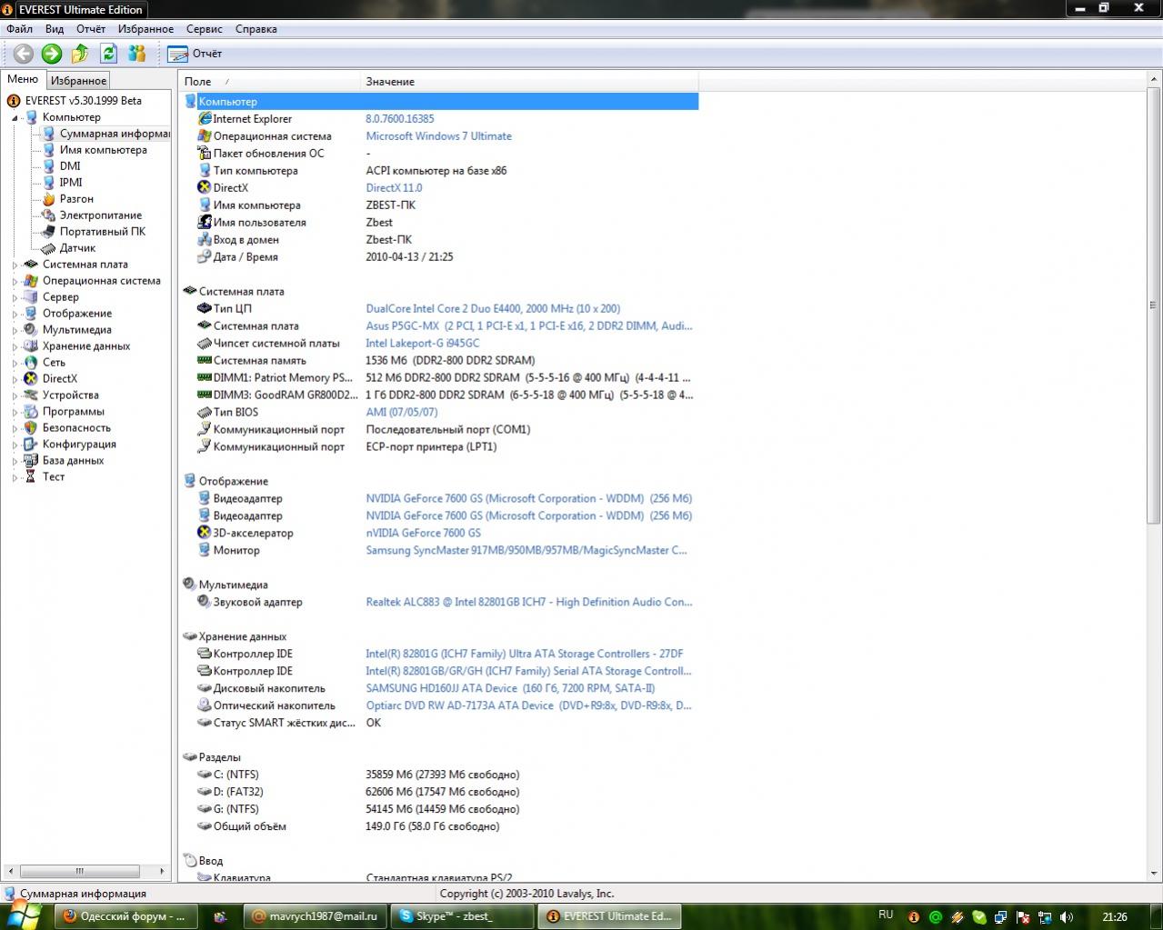Image resolution: width=1163 pixels, height=930 pixels.
Task: Refresh the page with green arrows icon
Action: [108, 54]
